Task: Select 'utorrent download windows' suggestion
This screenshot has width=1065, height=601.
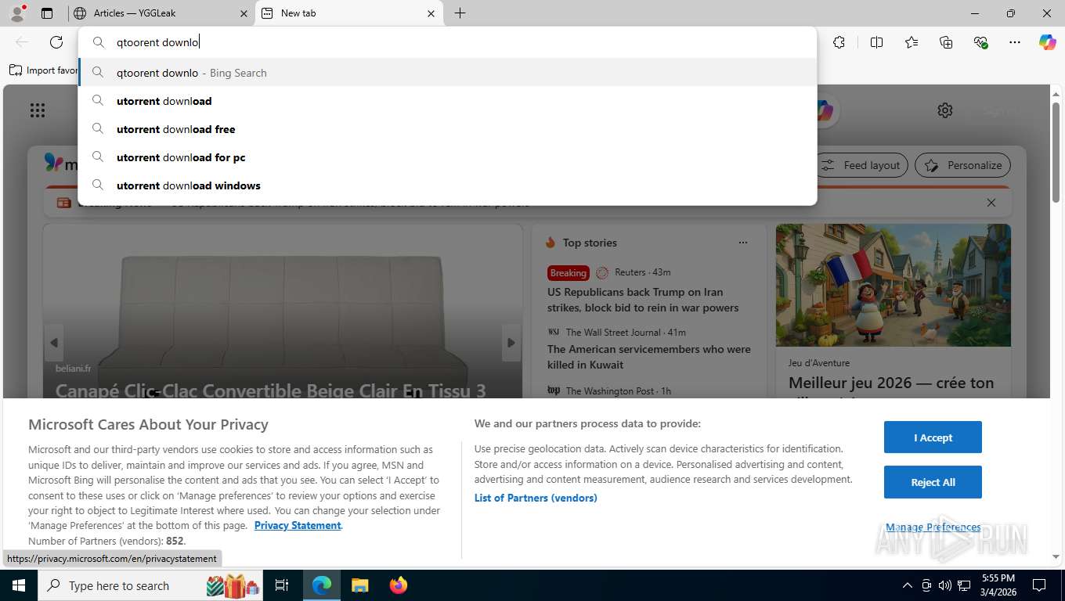Action: 448,185
